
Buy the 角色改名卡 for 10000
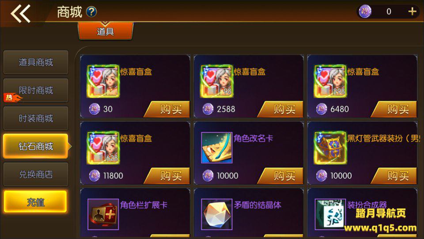(x=280, y=176)
